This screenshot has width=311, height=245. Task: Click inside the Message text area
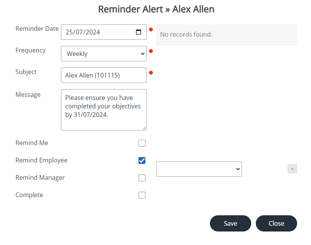click(103, 110)
